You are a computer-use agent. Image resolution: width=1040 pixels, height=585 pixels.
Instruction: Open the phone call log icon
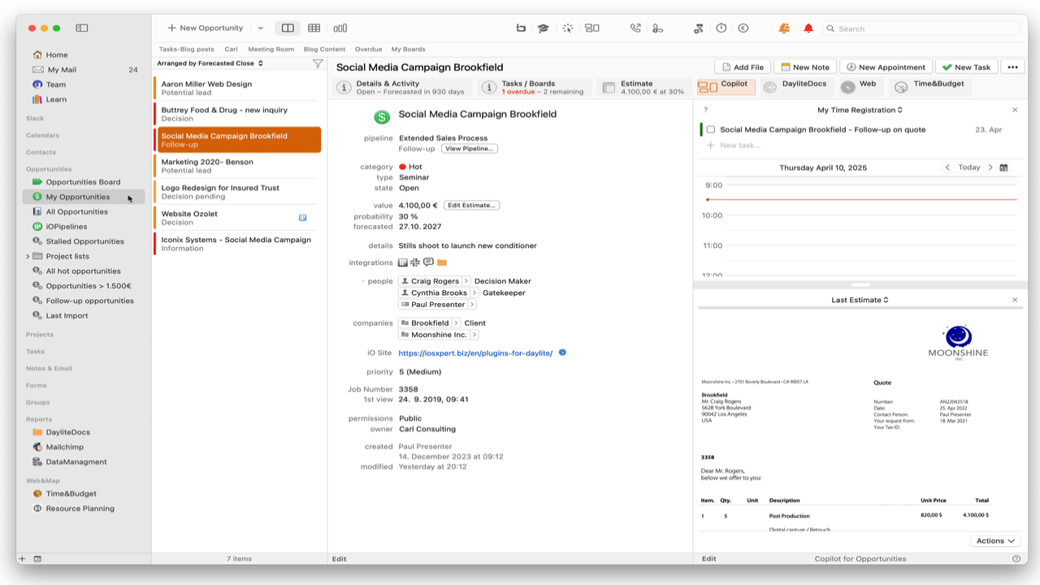pyautogui.click(x=635, y=28)
